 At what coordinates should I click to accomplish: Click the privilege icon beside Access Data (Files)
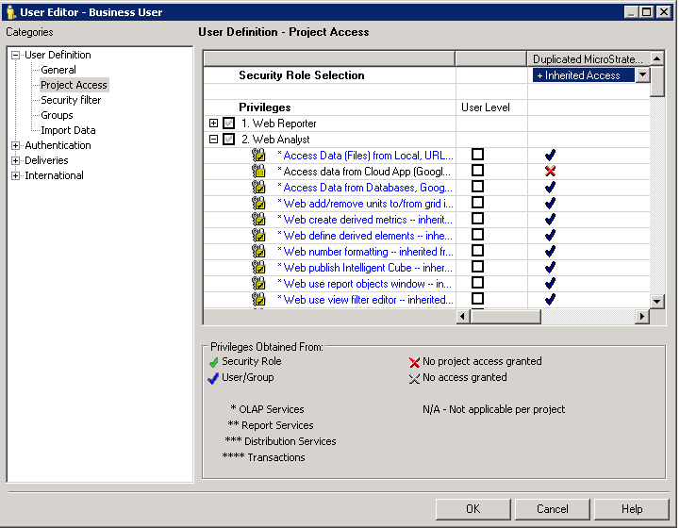click(258, 155)
